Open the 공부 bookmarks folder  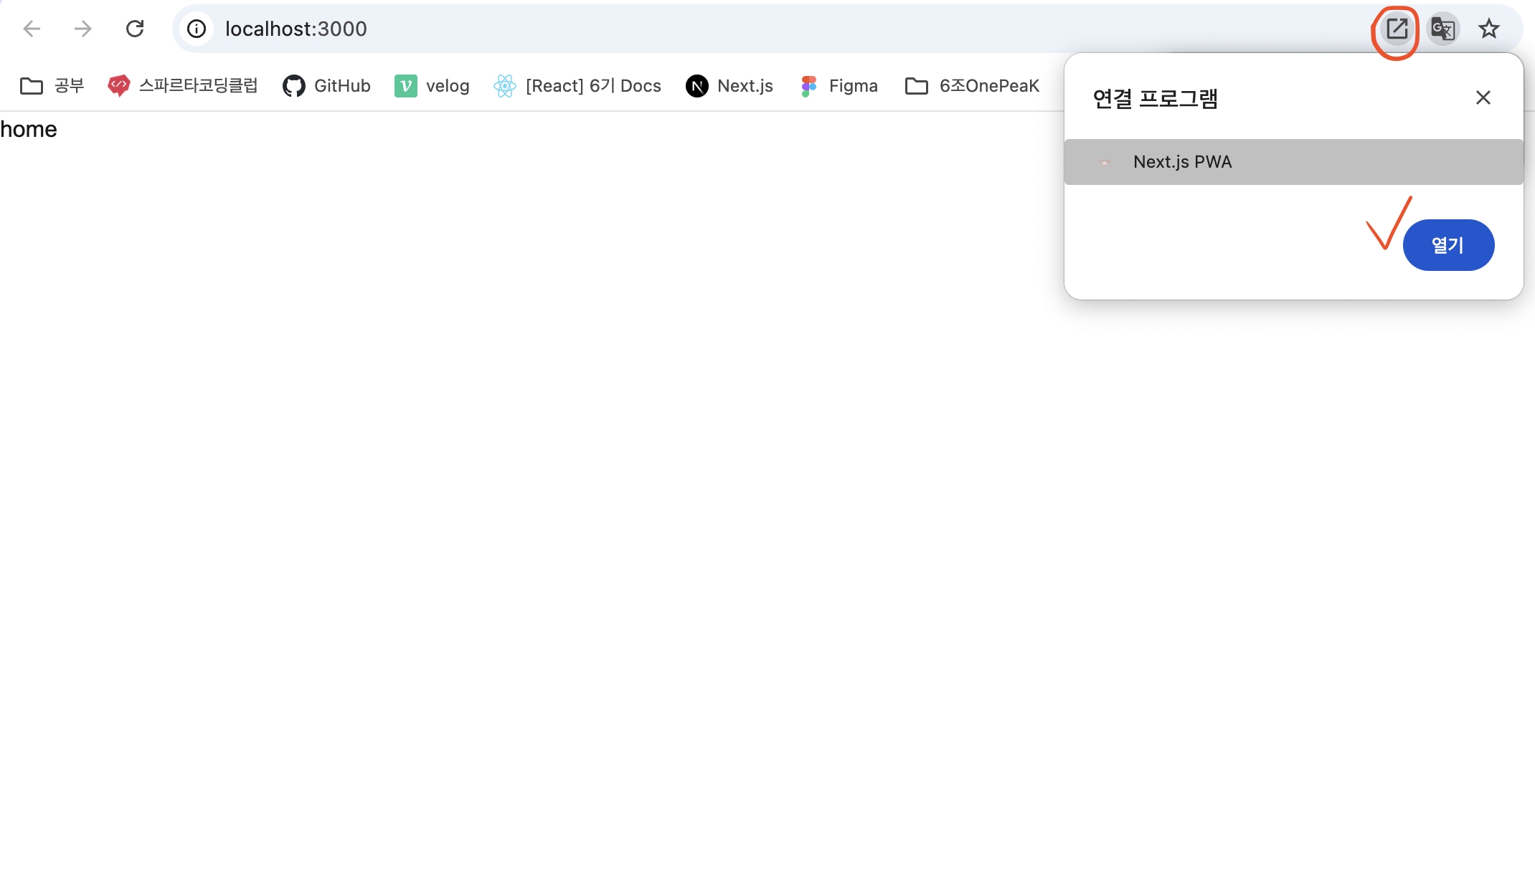pyautogui.click(x=52, y=86)
